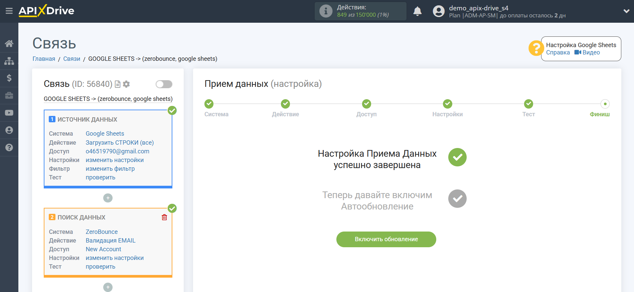Click the ApiX-Drive logo
This screenshot has width=634, height=292.
(46, 11)
